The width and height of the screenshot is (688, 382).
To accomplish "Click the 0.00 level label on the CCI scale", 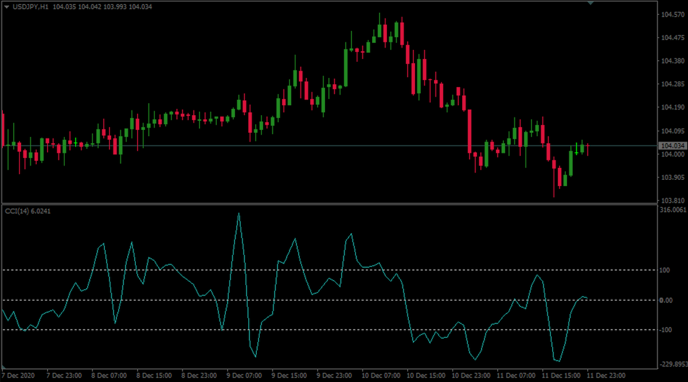I will coord(666,300).
